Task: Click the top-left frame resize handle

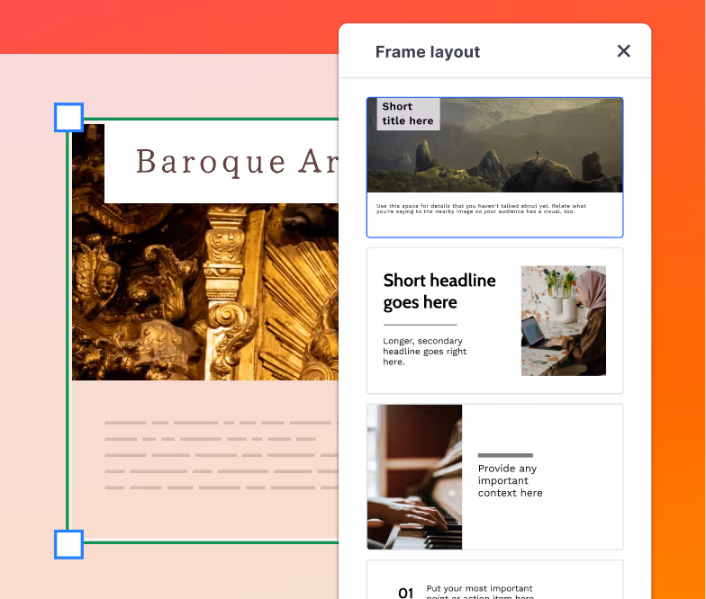Action: (x=69, y=118)
